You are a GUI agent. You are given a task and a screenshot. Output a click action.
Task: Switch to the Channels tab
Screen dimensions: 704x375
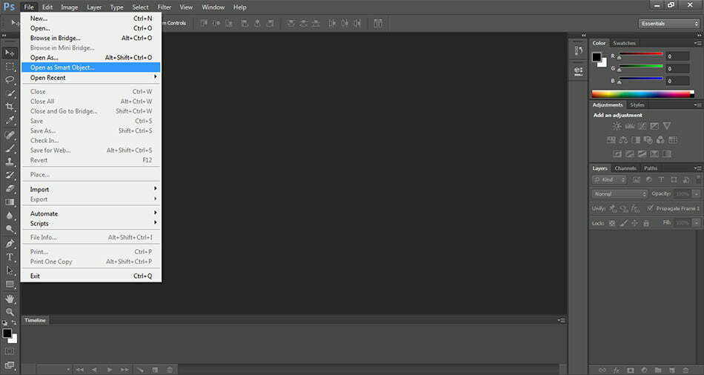[625, 168]
